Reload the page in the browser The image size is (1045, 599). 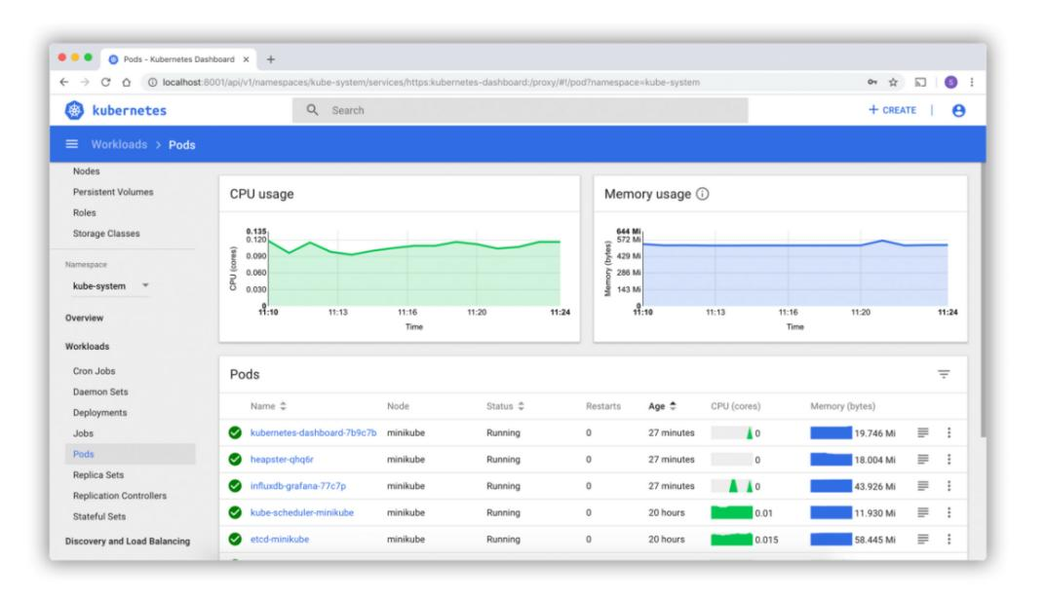click(x=105, y=83)
